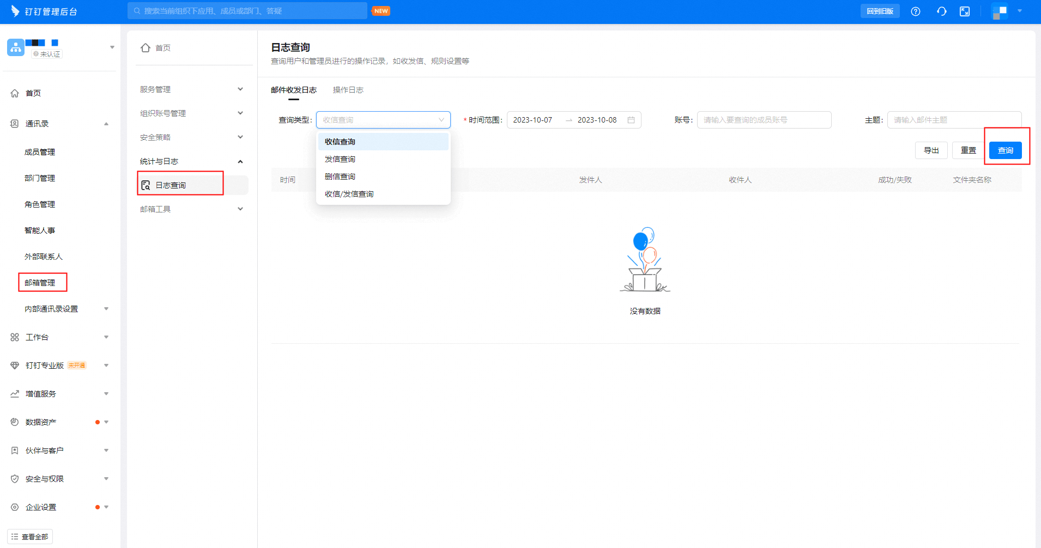The image size is (1041, 548).
Task: Click the 未认证 status tag
Action: pyautogui.click(x=47, y=54)
